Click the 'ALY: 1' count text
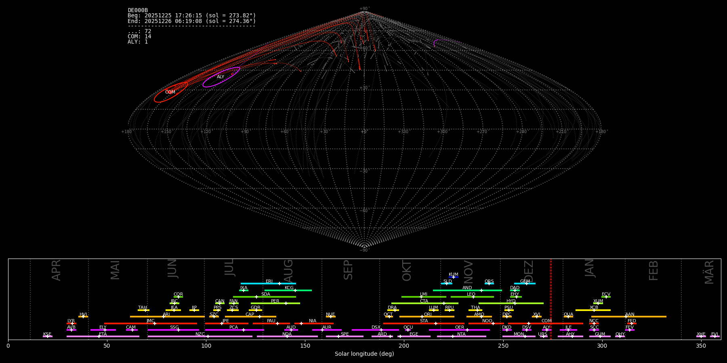The image size is (727, 363). (138, 42)
